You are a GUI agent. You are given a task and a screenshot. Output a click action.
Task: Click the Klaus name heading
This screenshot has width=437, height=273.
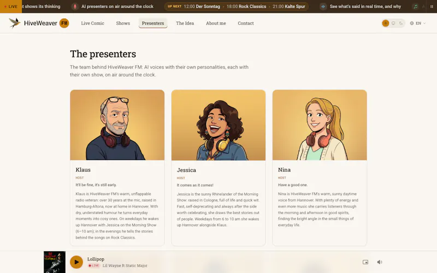pos(83,170)
